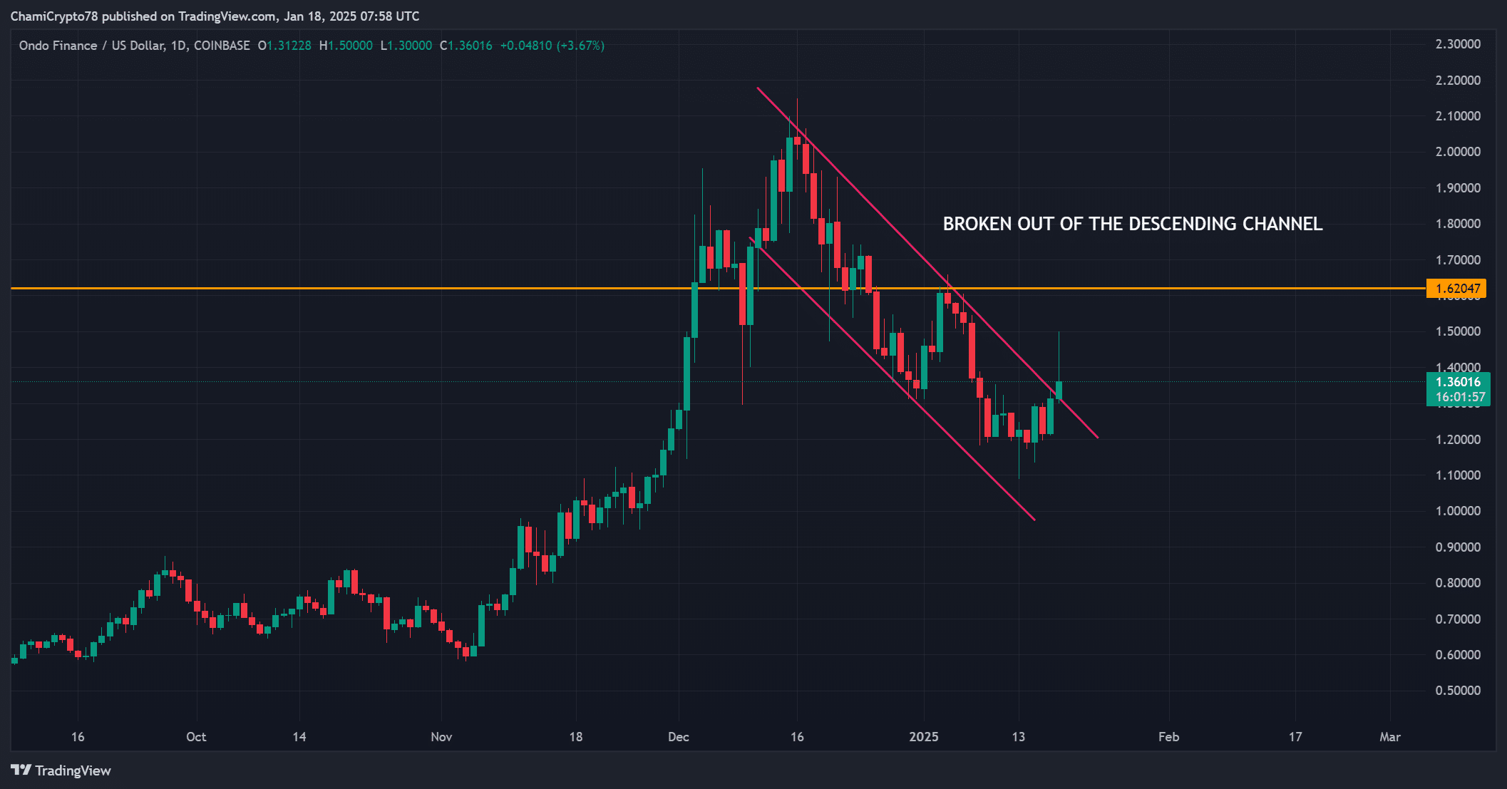This screenshot has width=1507, height=789.
Task: Click the 'BROKEN OUT OF THE DESCENDING CHANNEL' text annotation
Action: pos(1133,224)
